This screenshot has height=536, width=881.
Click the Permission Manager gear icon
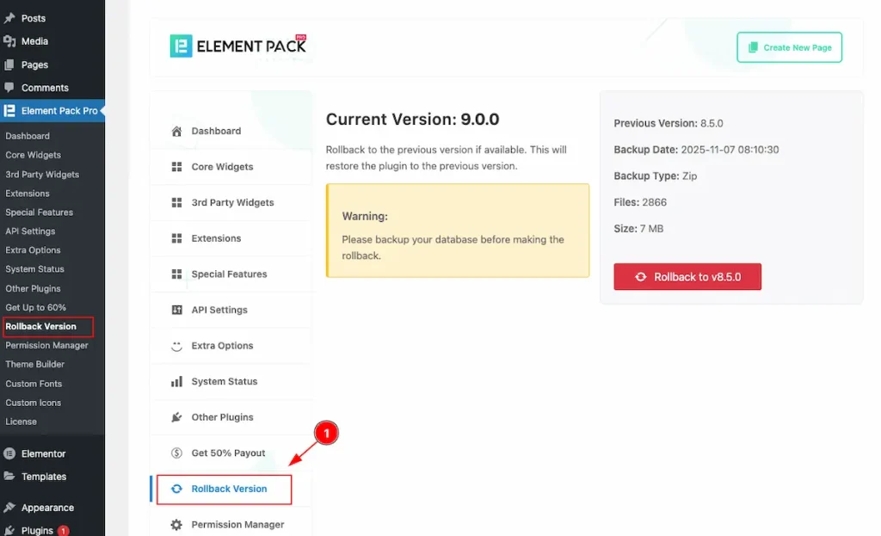[176, 525]
